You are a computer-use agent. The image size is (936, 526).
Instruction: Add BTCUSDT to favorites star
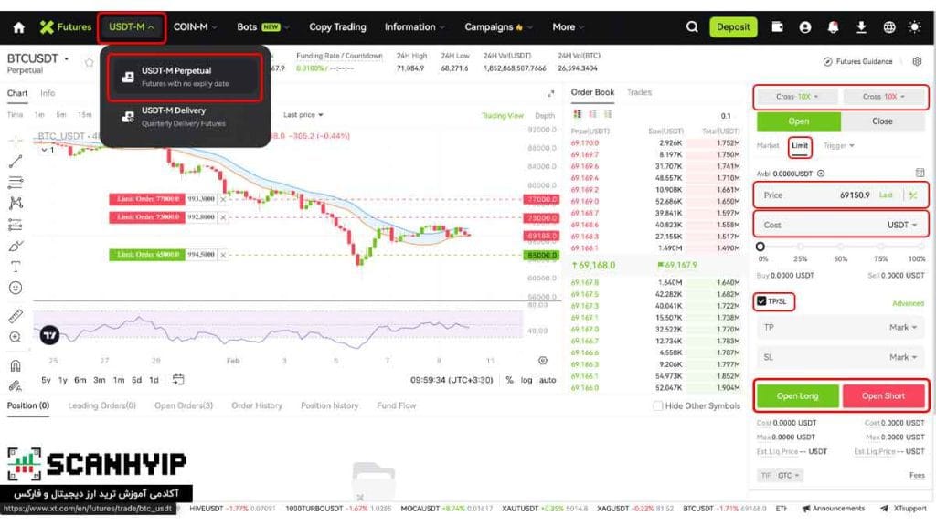click(89, 62)
